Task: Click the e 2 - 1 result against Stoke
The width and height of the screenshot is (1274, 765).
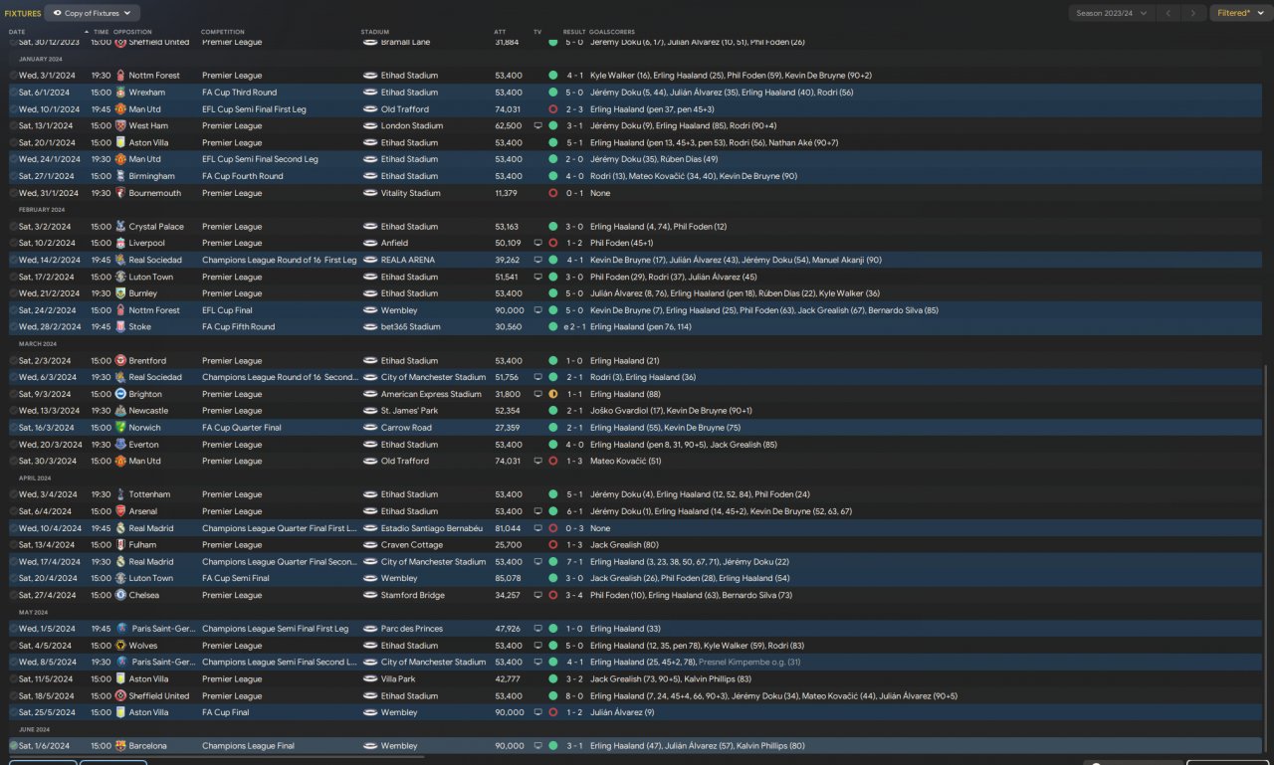Action: pyautogui.click(x=573, y=326)
